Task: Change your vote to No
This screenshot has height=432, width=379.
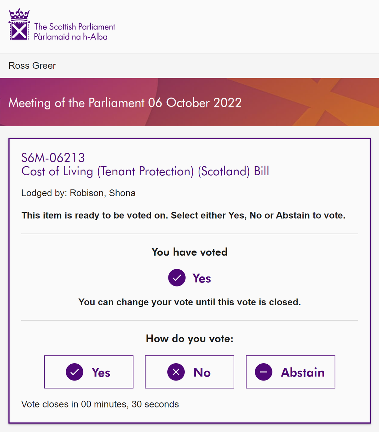Action: coord(189,372)
